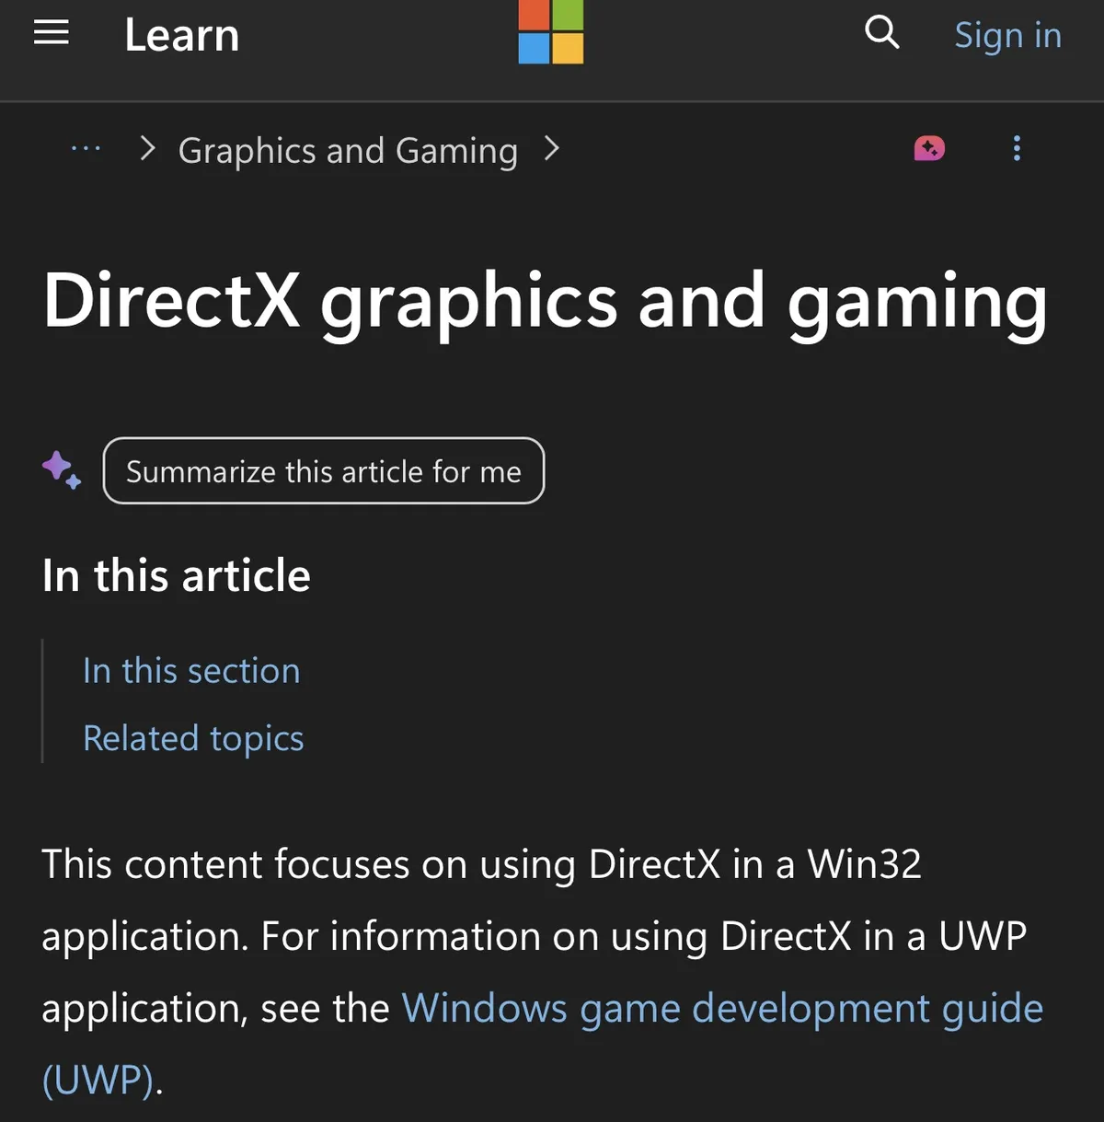
Task: Sign in to your account
Action: [1007, 35]
